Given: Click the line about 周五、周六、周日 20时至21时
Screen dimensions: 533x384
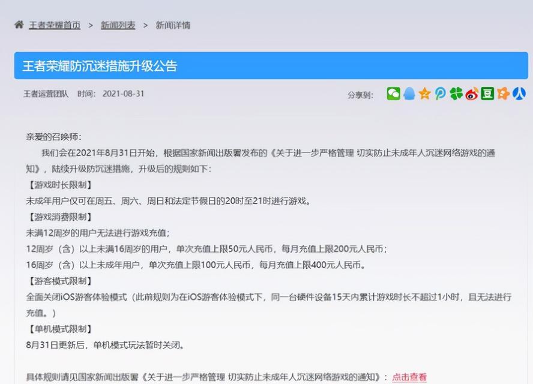Looking at the screenshot, I should coord(169,201).
